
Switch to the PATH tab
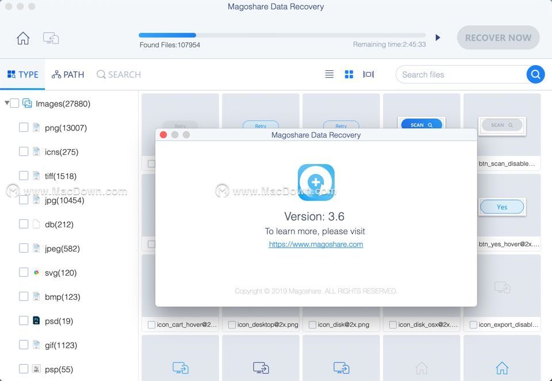[68, 74]
